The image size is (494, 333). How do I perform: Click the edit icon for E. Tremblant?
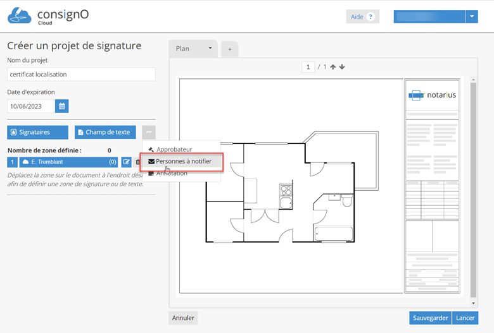point(127,162)
